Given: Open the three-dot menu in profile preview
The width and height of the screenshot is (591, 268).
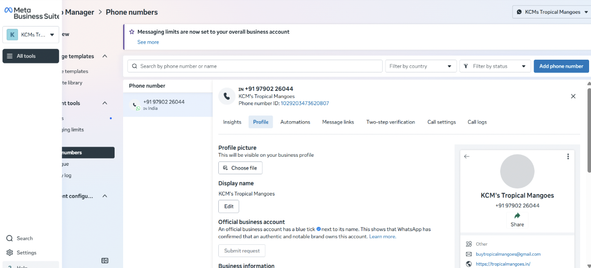Looking at the screenshot, I should click(568, 156).
